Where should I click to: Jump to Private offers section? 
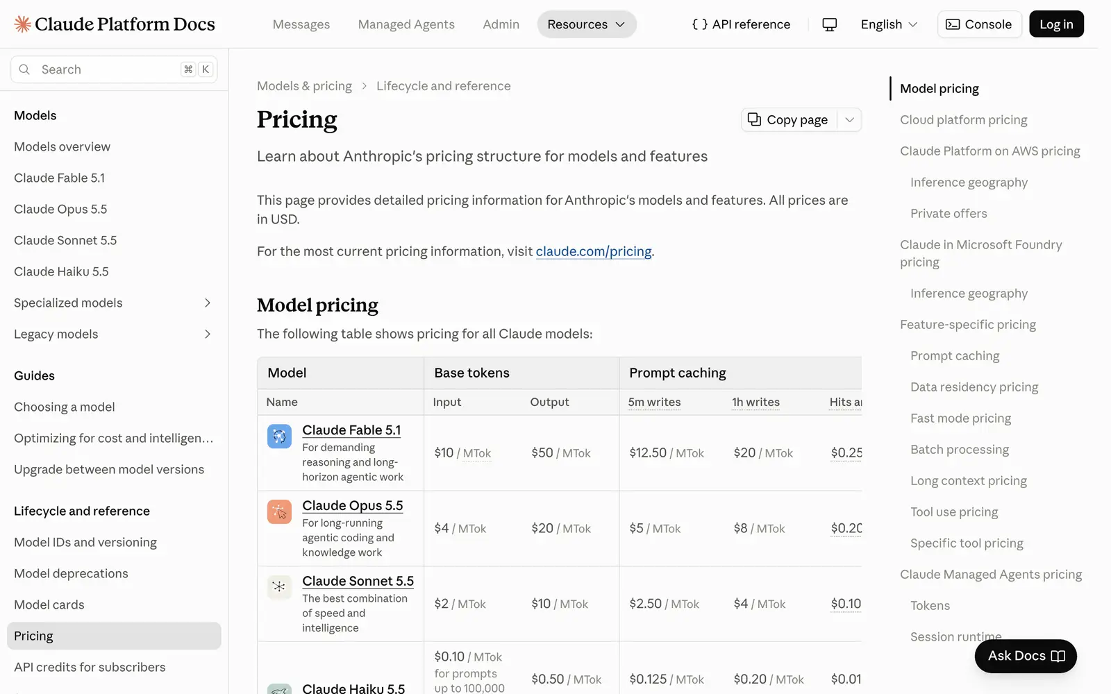[x=949, y=213]
